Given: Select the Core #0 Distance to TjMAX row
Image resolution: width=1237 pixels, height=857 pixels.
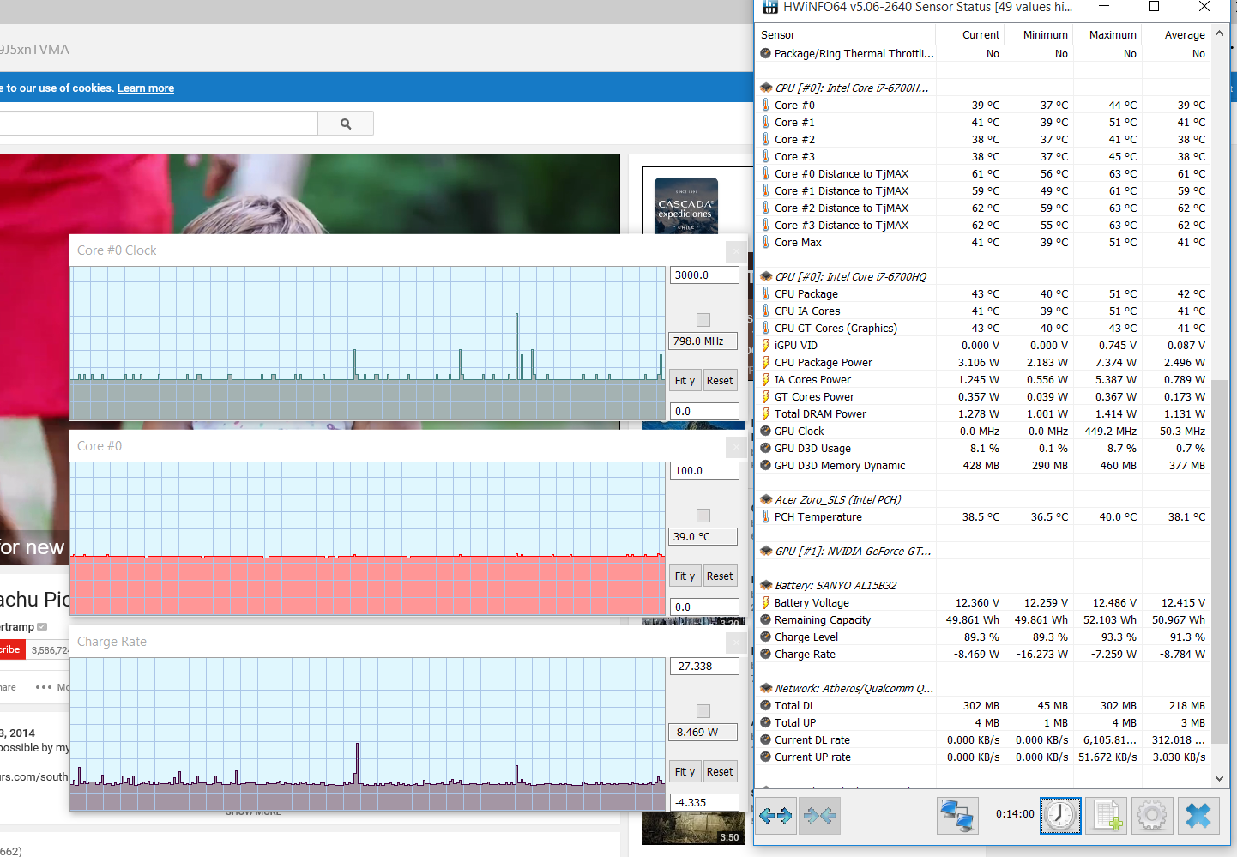Looking at the screenshot, I should click(983, 173).
